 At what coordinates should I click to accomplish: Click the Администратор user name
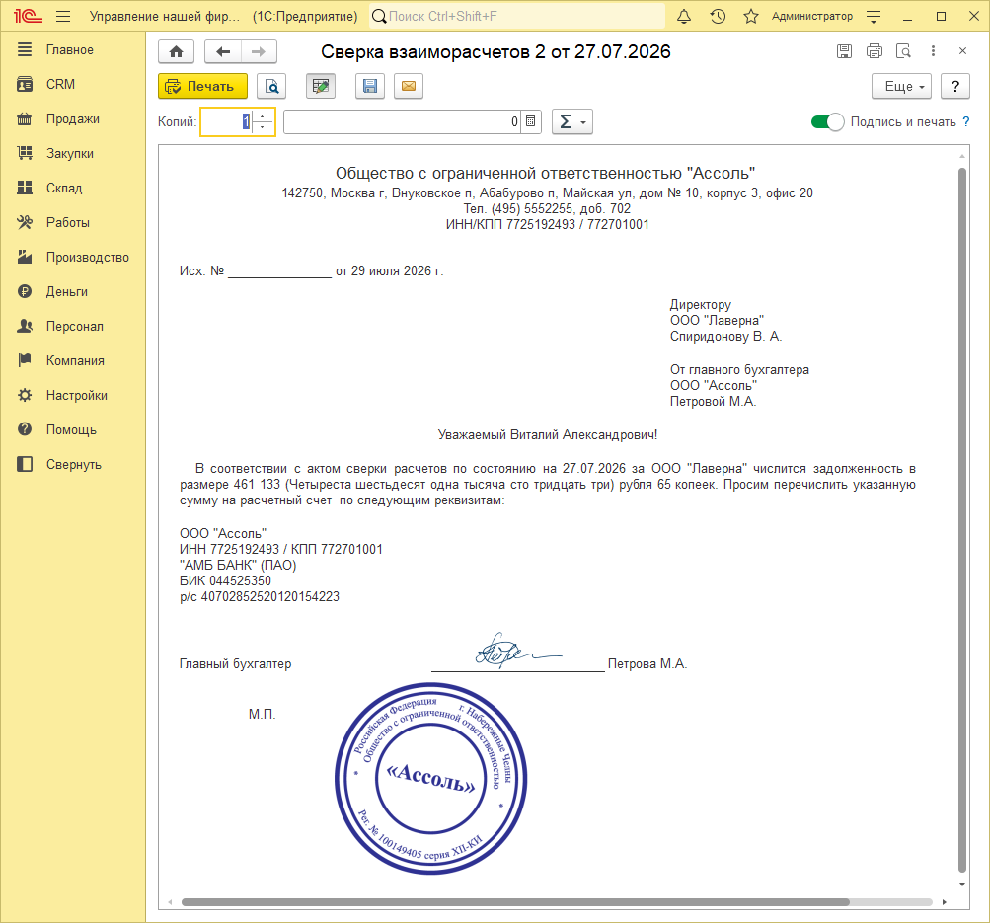(x=812, y=17)
